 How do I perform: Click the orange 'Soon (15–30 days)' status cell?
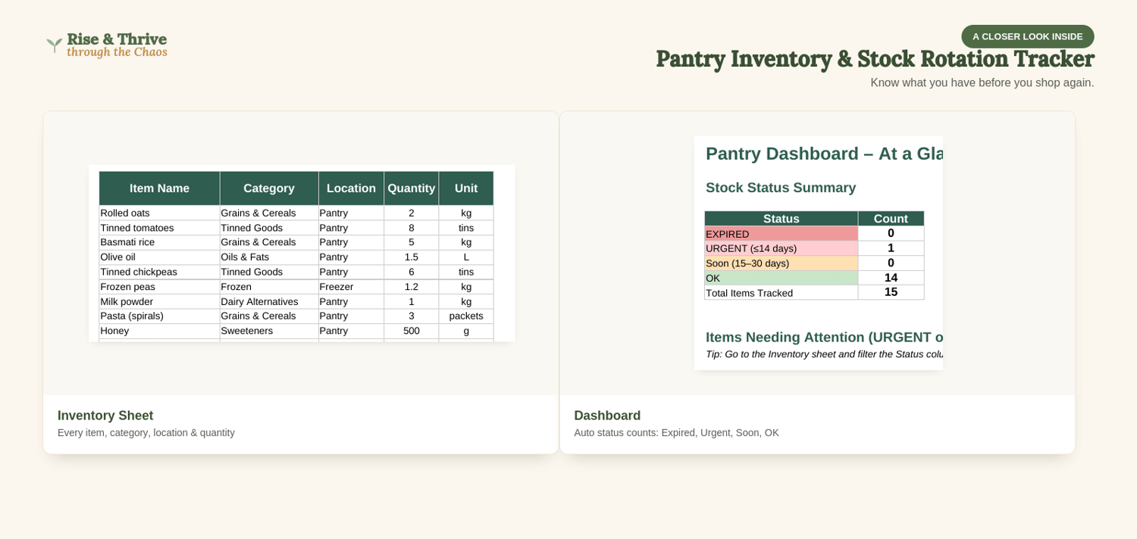click(x=781, y=263)
